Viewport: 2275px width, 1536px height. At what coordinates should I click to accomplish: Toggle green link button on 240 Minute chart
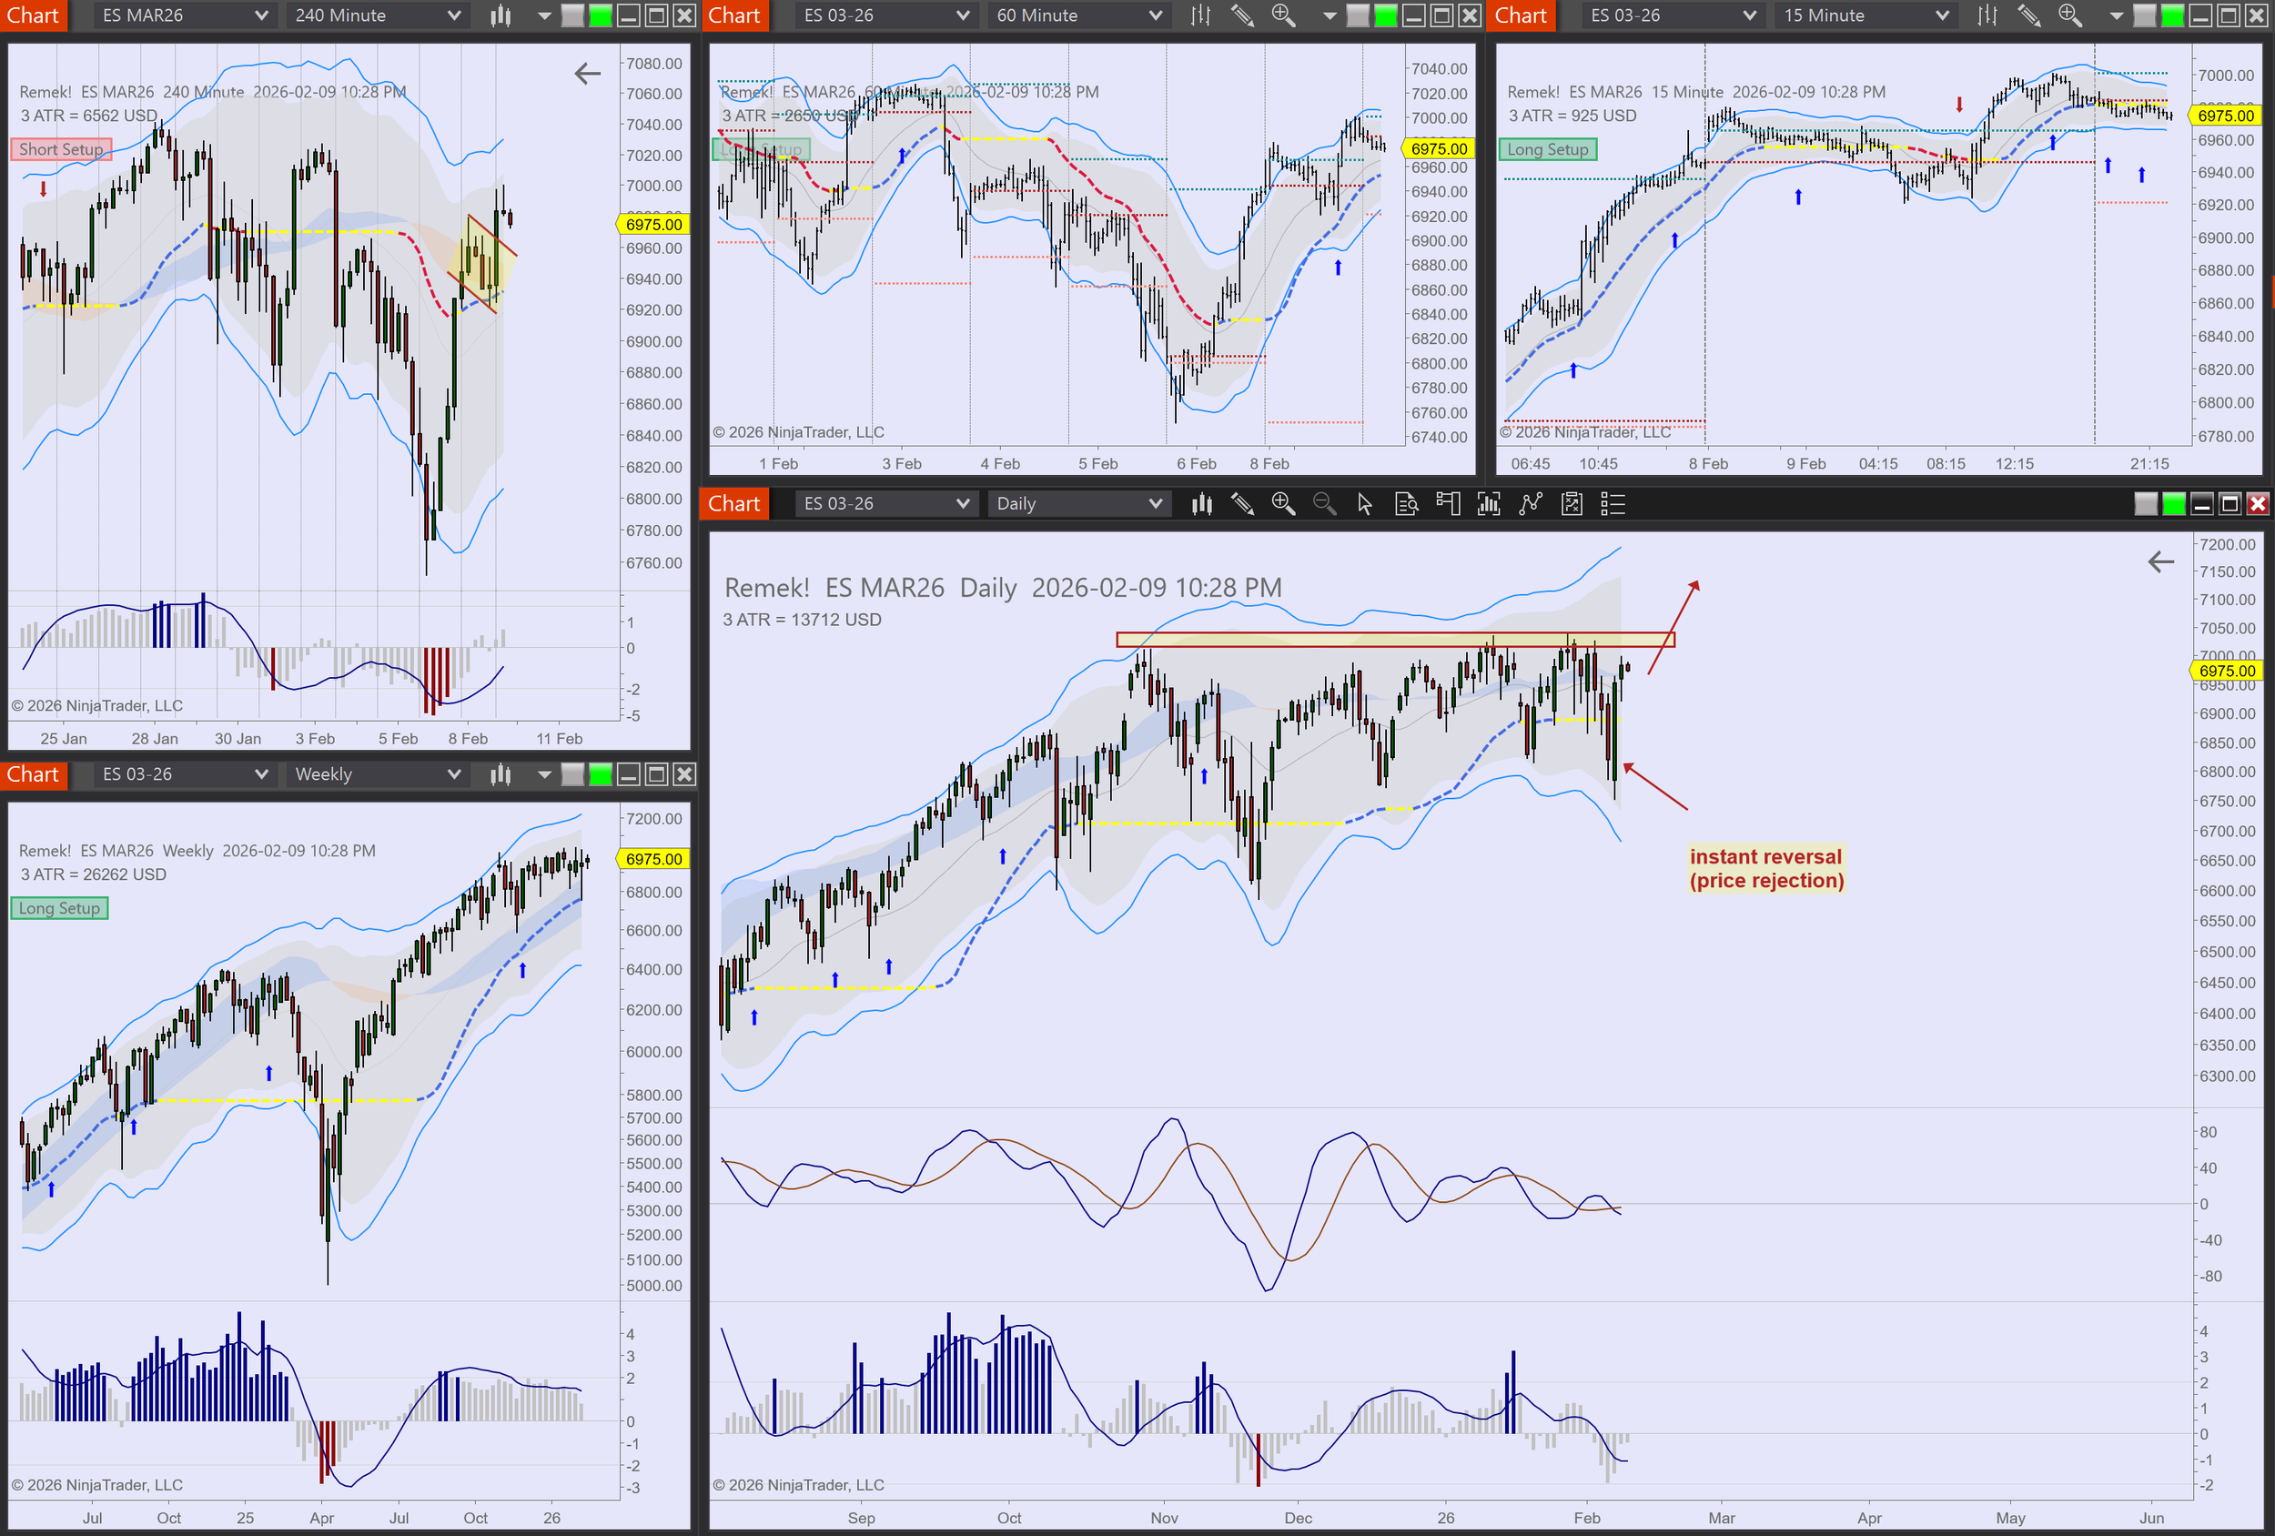click(x=600, y=15)
